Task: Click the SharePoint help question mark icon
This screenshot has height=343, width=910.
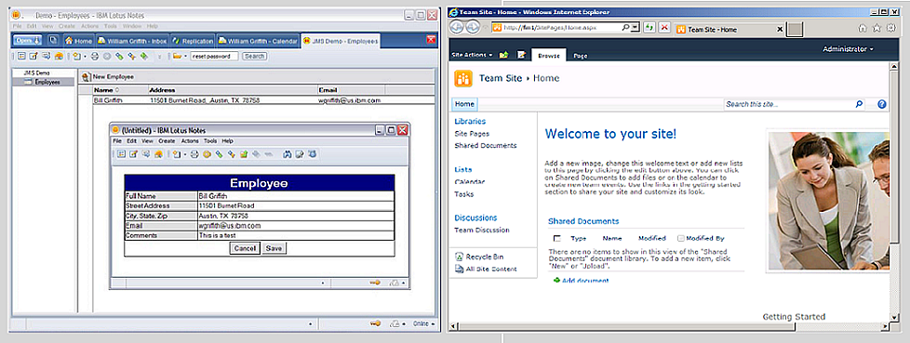Action: (882, 104)
